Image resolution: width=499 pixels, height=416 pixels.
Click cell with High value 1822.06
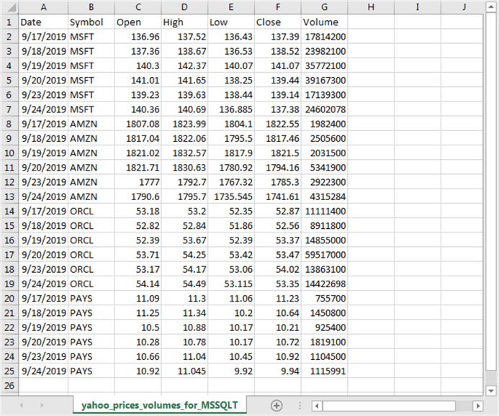coord(184,138)
